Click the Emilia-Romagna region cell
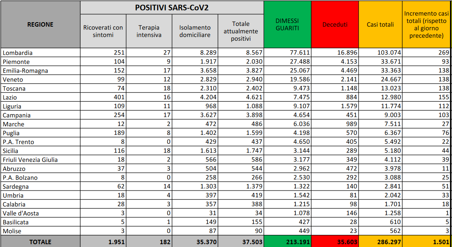The width and height of the screenshot is (452, 247). tap(25, 71)
